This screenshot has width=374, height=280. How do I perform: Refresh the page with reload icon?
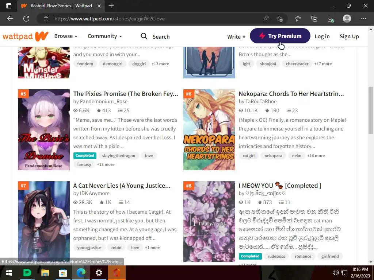(x=26, y=19)
